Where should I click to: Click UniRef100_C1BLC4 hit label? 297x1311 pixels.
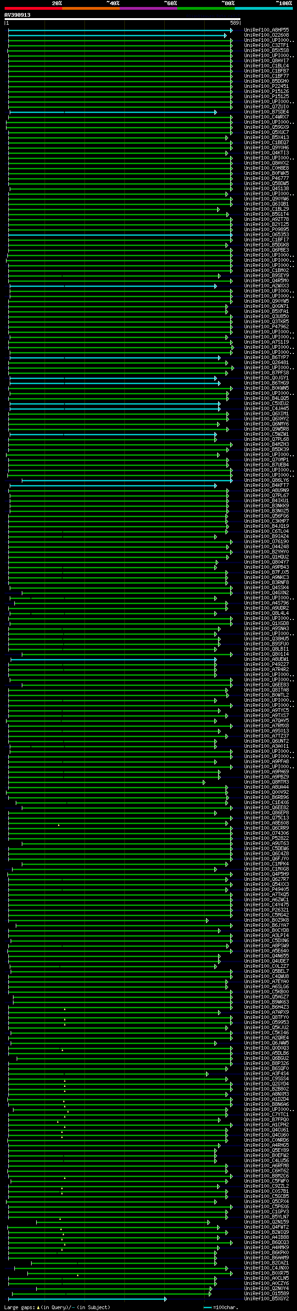(x=266, y=66)
